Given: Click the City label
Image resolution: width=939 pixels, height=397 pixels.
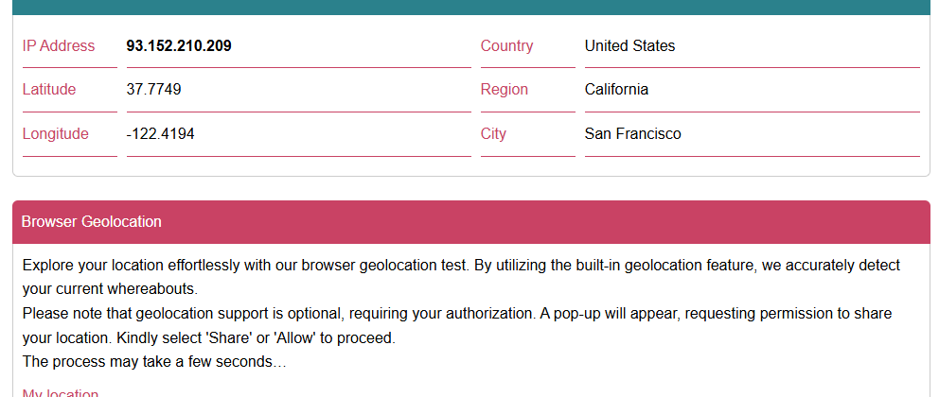Looking at the screenshot, I should pos(493,134).
